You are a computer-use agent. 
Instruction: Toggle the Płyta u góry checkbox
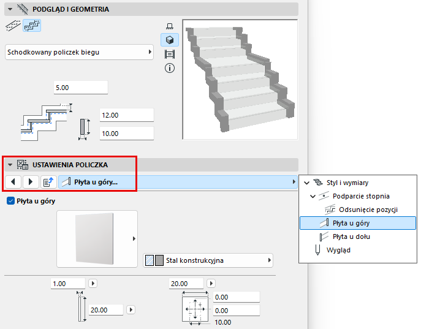[x=10, y=201]
